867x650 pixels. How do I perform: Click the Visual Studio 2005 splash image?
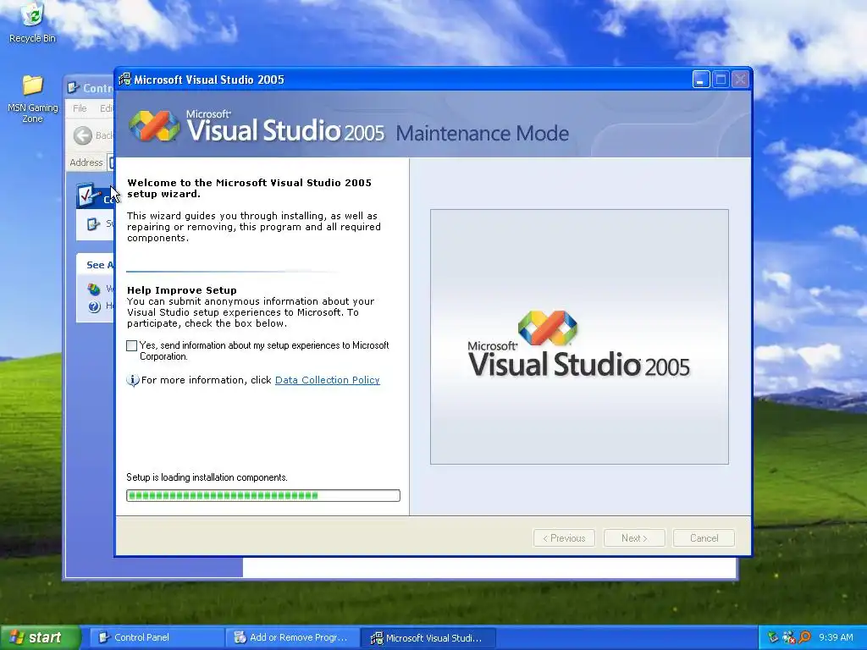click(x=579, y=337)
